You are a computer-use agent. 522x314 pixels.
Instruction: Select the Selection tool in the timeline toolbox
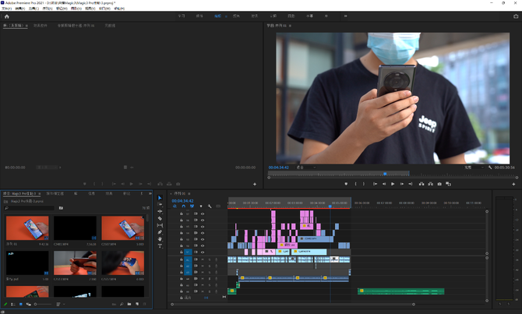click(160, 198)
